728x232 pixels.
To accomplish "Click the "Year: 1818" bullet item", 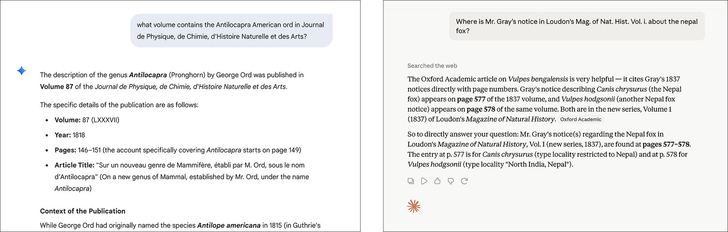I will pyautogui.click(x=69, y=135).
